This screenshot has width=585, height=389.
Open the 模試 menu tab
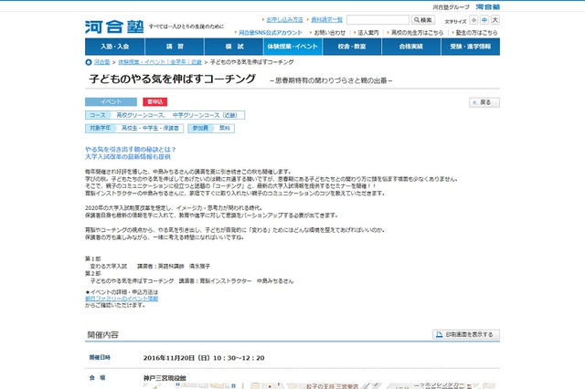tap(234, 47)
